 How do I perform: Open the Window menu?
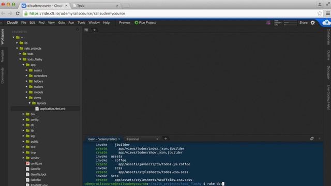point(94,23)
